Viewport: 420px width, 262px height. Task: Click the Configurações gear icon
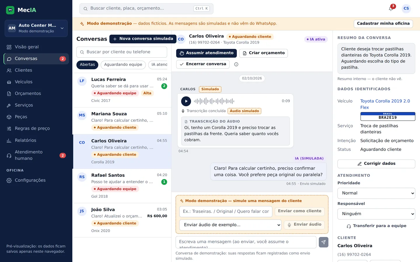click(x=9, y=180)
